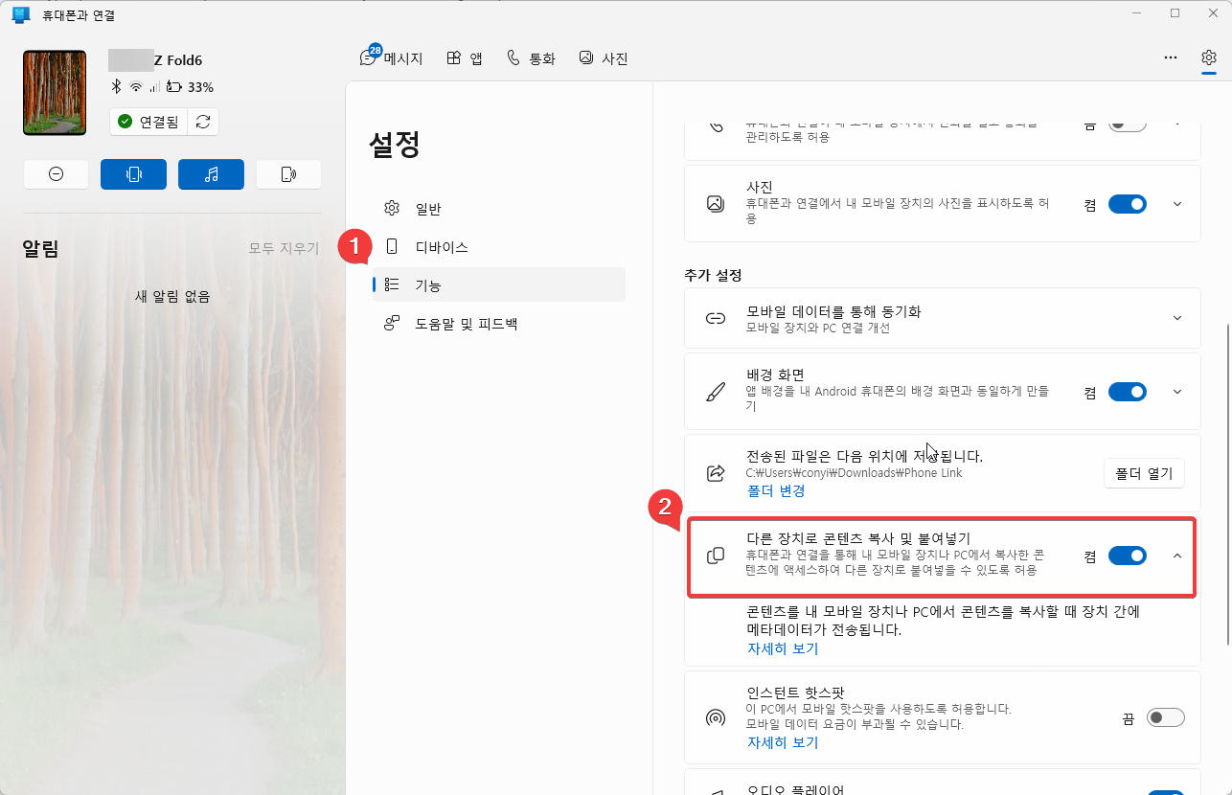Toggle off 다른 장치로 콘텐츠 복사 및 붙여넣기
1232x795 pixels.
[x=1128, y=555]
